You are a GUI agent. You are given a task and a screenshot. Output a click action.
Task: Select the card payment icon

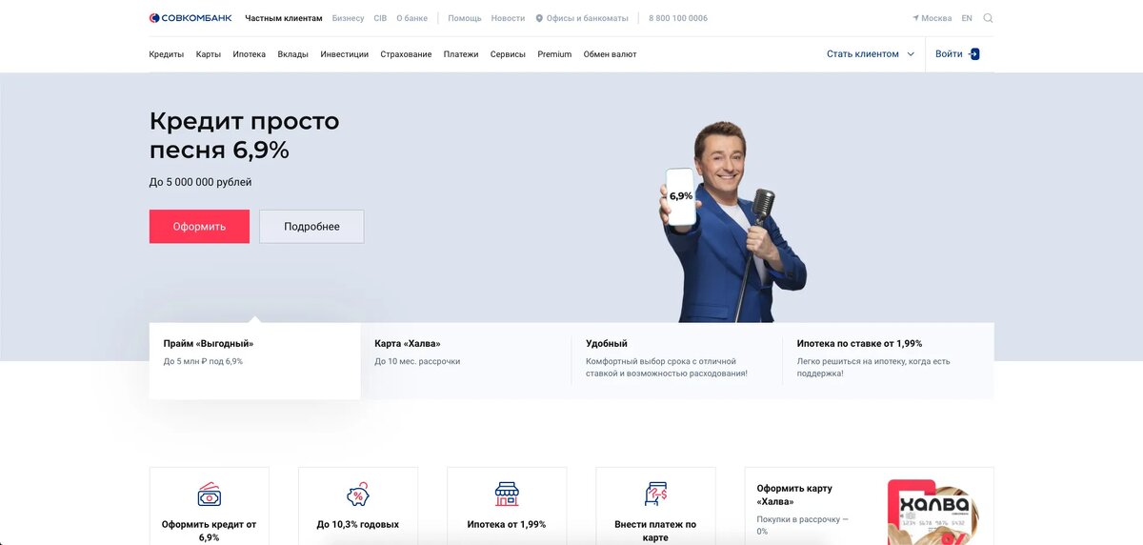655,495
